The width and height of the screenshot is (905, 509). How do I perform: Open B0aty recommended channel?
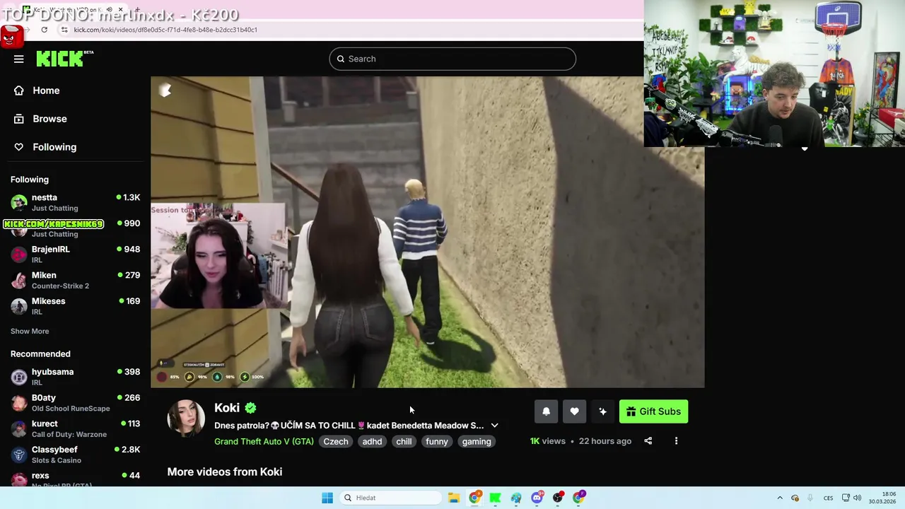tap(75, 403)
